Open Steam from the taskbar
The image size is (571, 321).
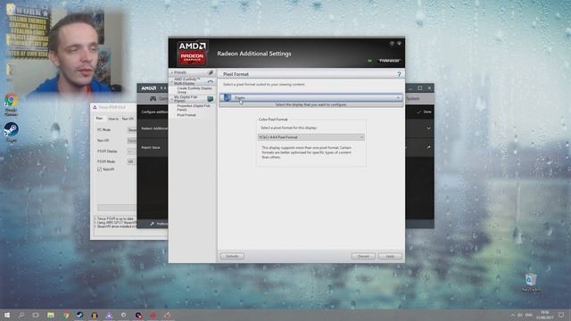pos(79,315)
